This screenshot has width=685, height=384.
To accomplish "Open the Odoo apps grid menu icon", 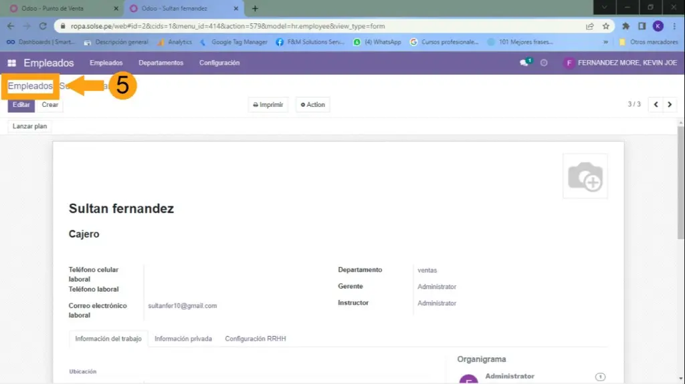I will pyautogui.click(x=11, y=63).
